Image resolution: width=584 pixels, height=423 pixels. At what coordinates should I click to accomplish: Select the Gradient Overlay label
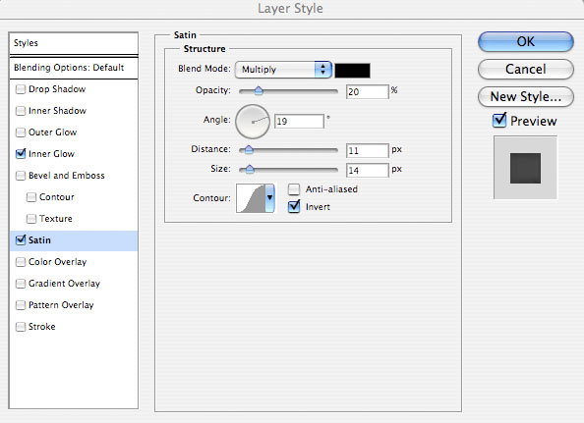(x=65, y=284)
